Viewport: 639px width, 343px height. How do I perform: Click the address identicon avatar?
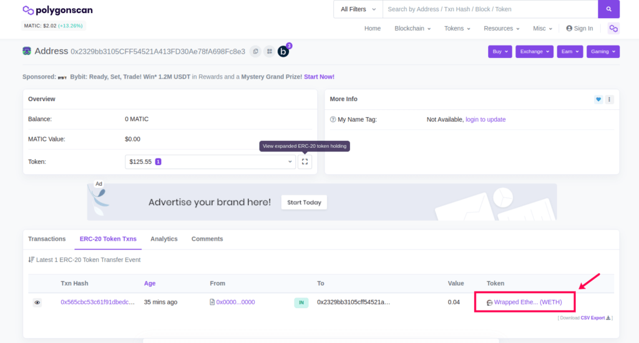click(x=27, y=51)
